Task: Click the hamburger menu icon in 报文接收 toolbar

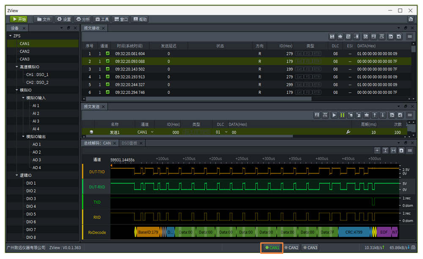Action: click(410, 37)
